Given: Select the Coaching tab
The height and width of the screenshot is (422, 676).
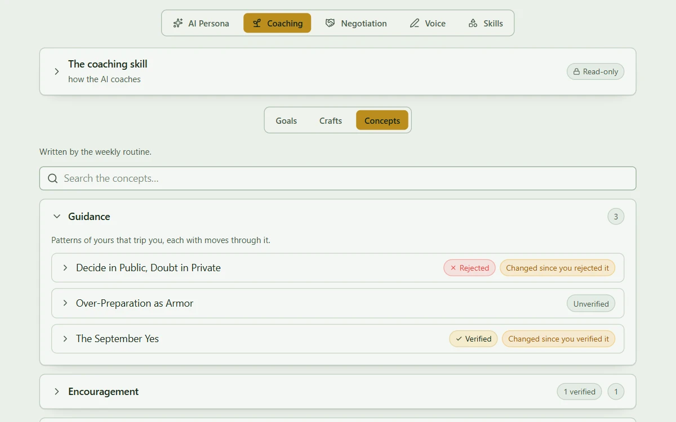Looking at the screenshot, I should [277, 23].
